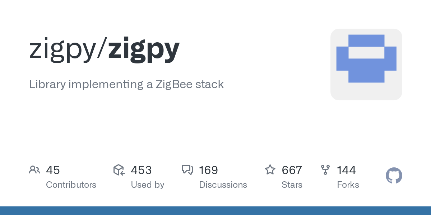This screenshot has width=431, height=215.
Task: Click the 667 stars count
Action: click(292, 170)
